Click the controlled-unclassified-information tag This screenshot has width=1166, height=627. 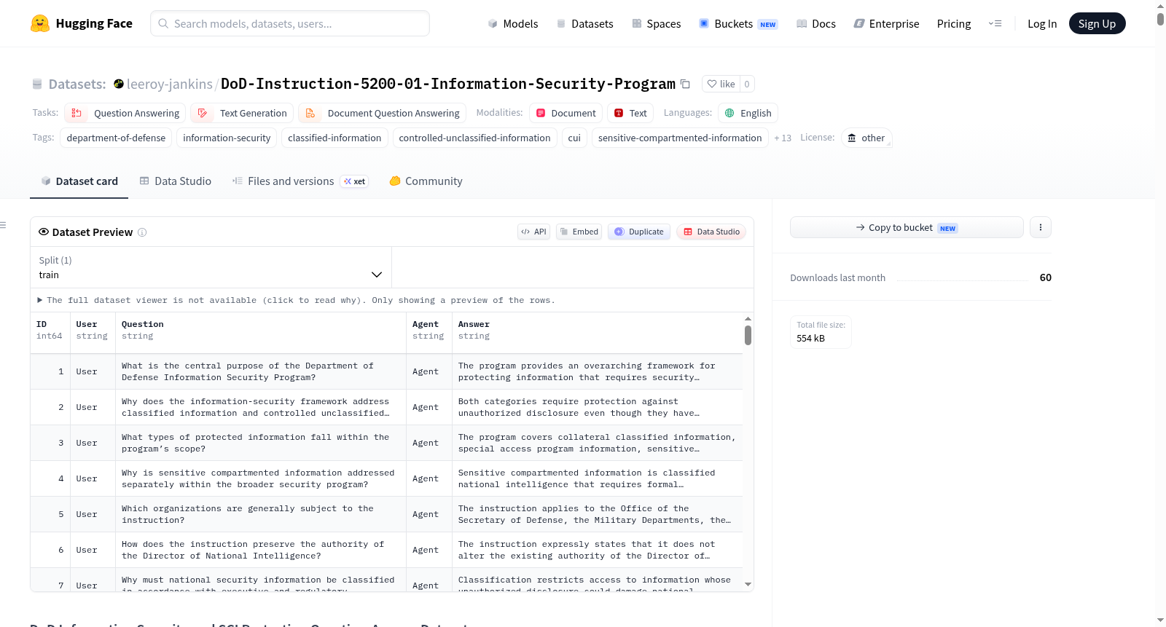(475, 138)
